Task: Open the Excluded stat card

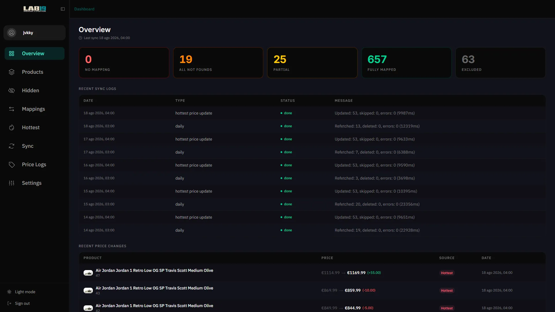Action: coord(500,63)
